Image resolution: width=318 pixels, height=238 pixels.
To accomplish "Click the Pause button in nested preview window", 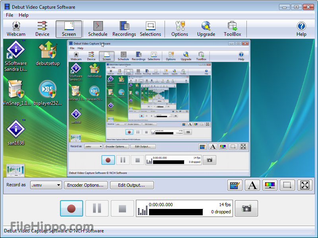I will (x=123, y=160).
